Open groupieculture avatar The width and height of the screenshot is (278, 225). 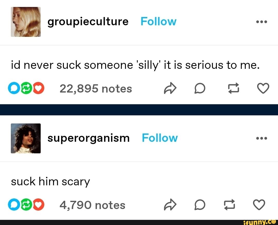coord(26,22)
